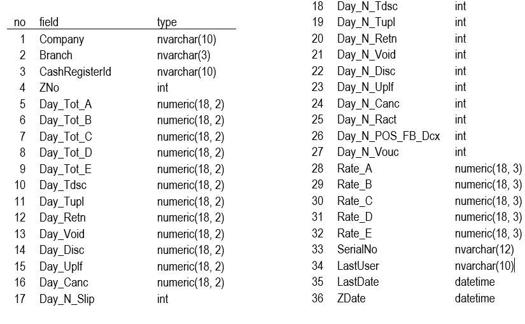The width and height of the screenshot is (525, 324).
Task: Click the Rate_E field name
Action: [x=354, y=234]
